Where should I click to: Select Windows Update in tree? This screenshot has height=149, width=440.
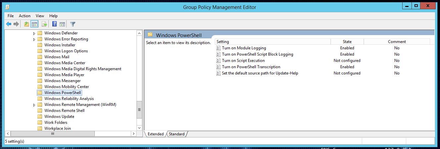59,117
